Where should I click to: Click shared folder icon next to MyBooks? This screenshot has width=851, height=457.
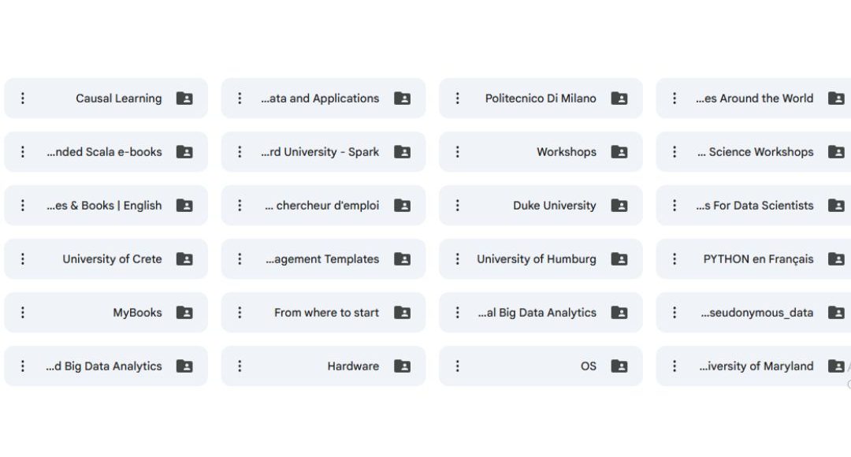pos(184,313)
